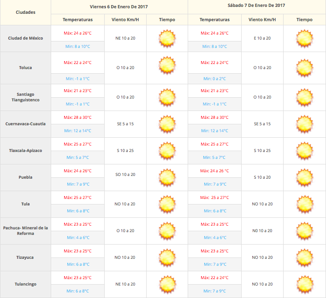Click Saturday's Temperaturas column header
The width and height of the screenshot is (326, 298).
point(214,19)
